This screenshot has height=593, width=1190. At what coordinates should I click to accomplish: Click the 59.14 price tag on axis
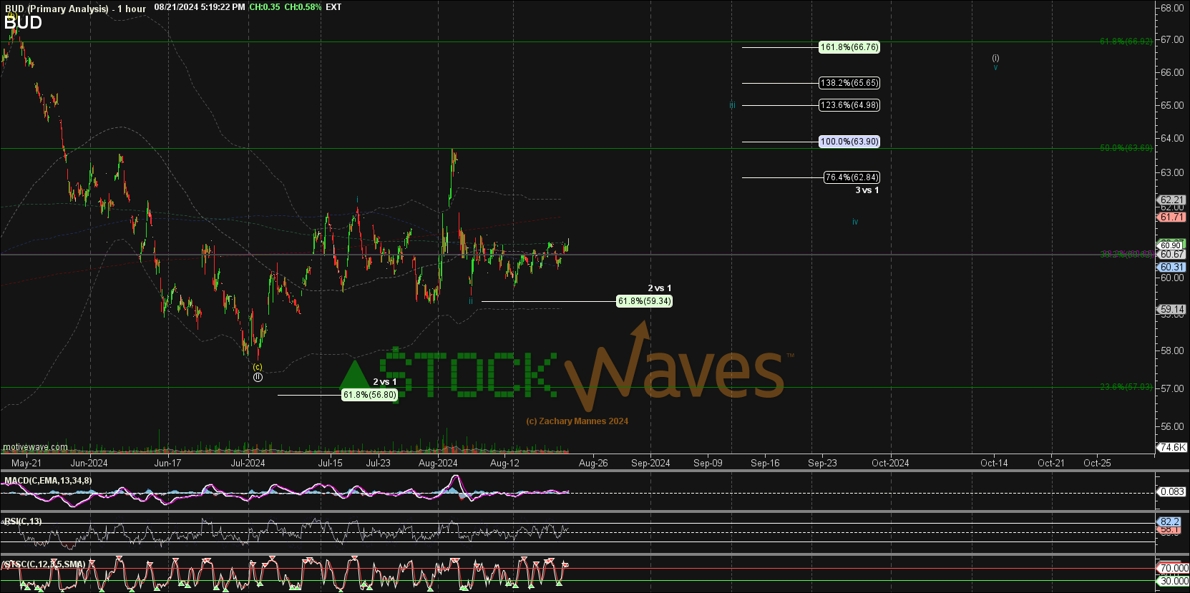(x=1172, y=310)
